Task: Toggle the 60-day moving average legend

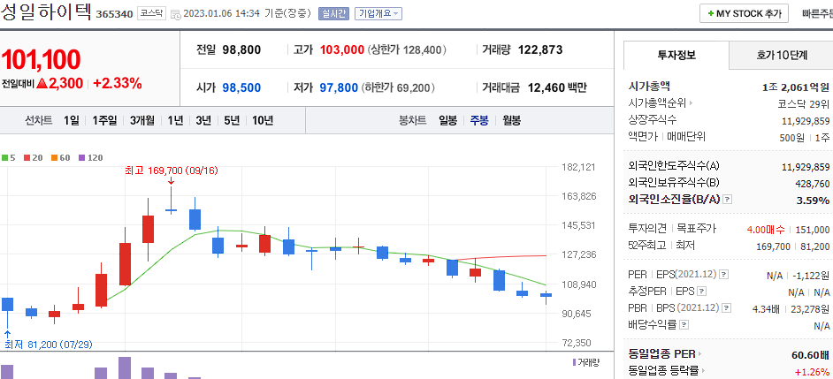Action: point(60,157)
